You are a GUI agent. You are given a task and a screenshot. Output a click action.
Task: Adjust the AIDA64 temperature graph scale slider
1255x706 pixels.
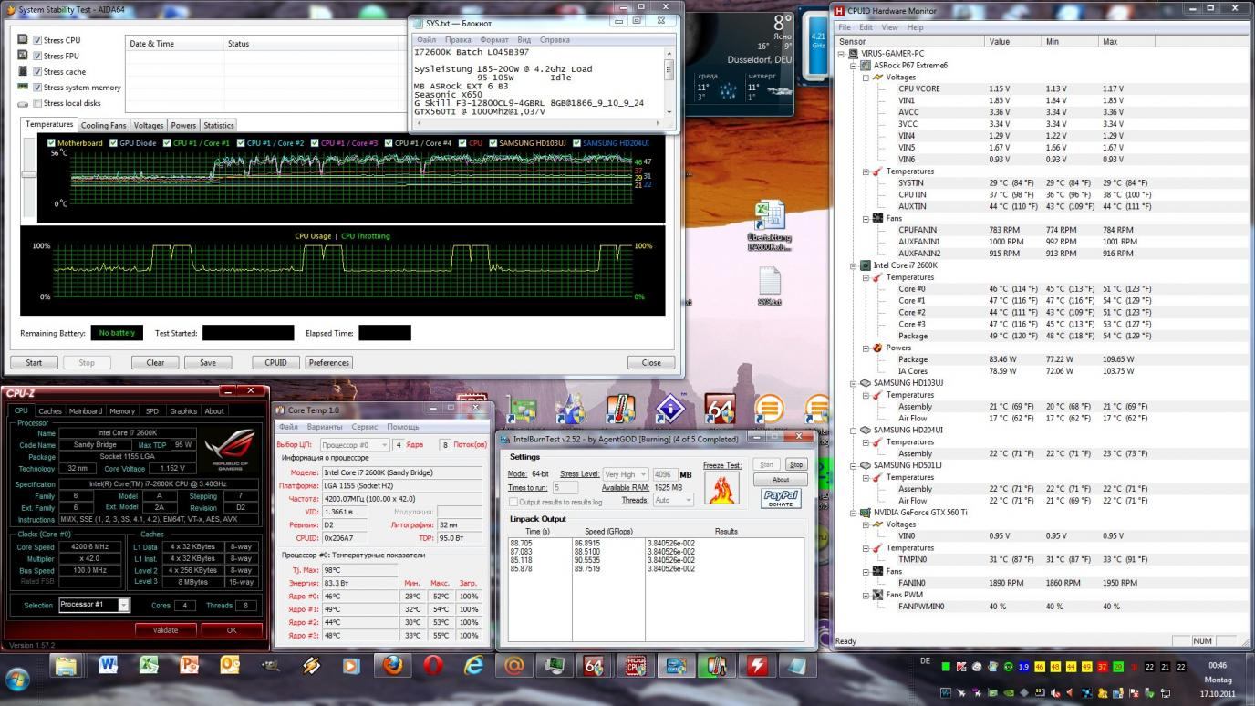29,173
